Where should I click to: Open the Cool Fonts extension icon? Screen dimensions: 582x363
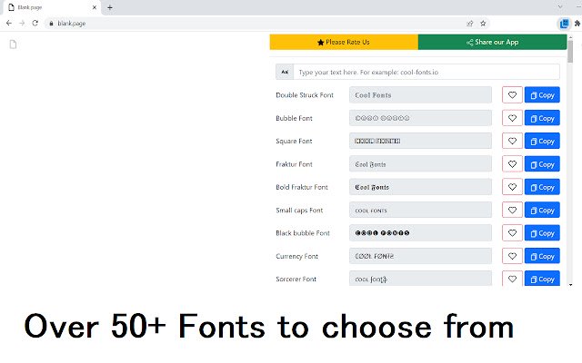564,24
